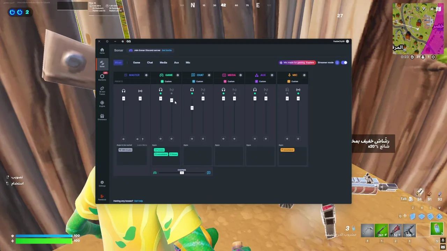Screen dimensions: 447x251
Task: Toggle GAME stream output routing
Action: [171, 90]
